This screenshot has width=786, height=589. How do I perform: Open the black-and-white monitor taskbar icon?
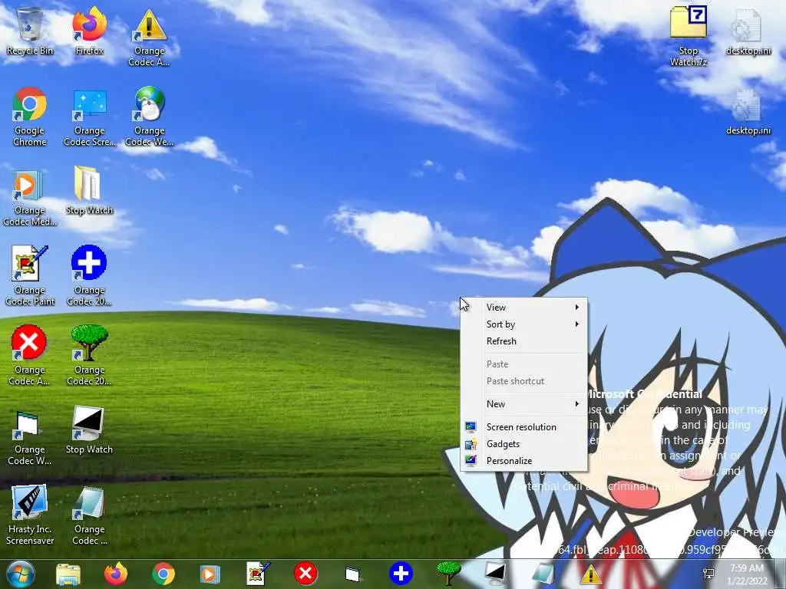click(495, 574)
